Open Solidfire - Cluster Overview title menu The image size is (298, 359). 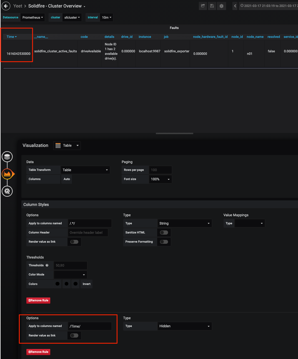pyautogui.click(x=57, y=6)
